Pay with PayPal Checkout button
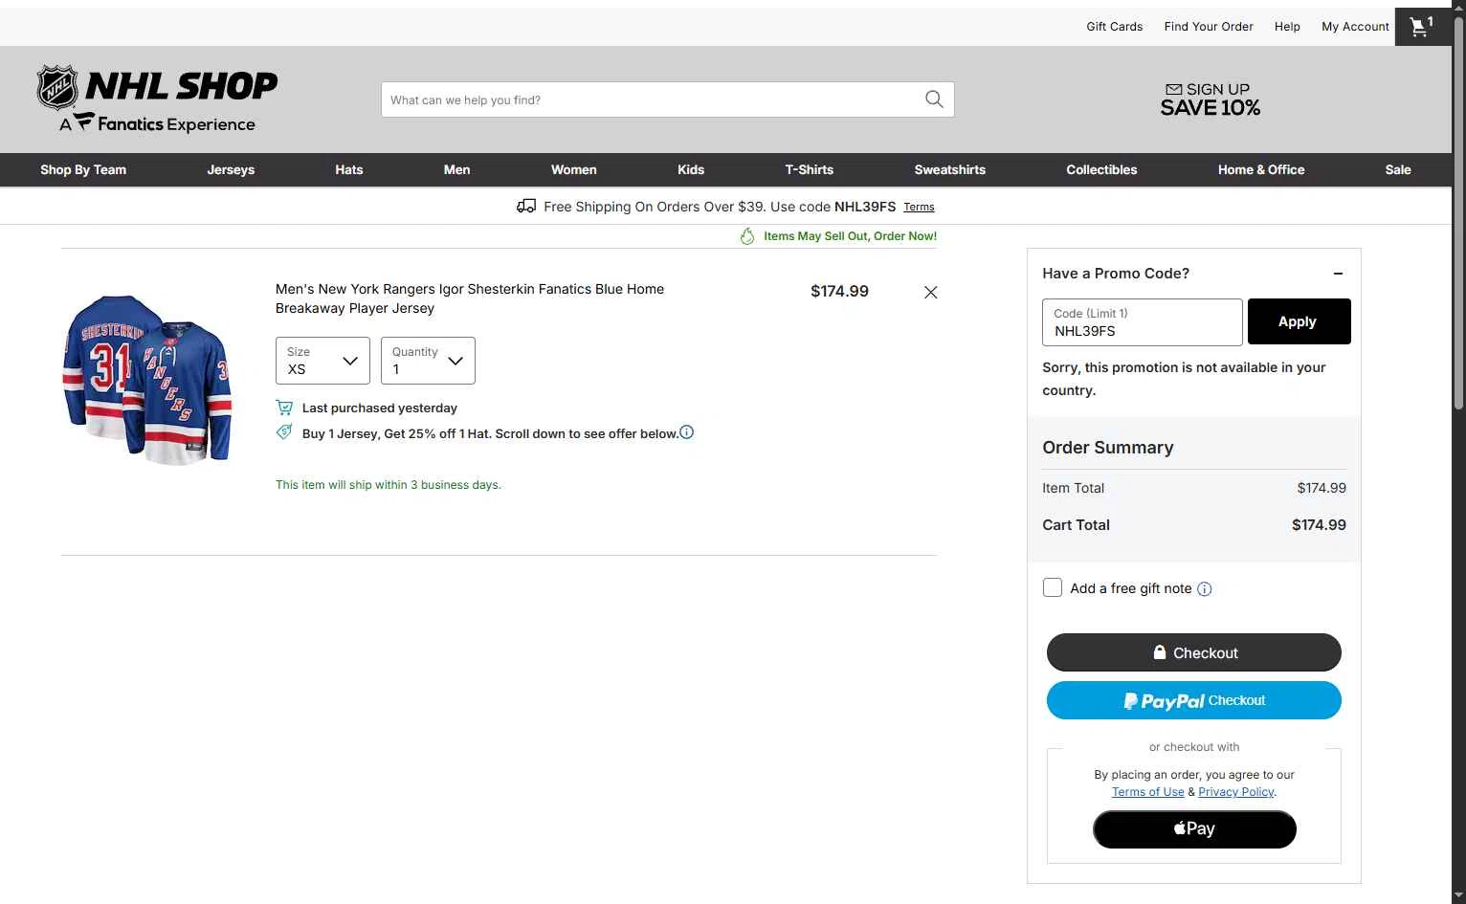 (1194, 700)
